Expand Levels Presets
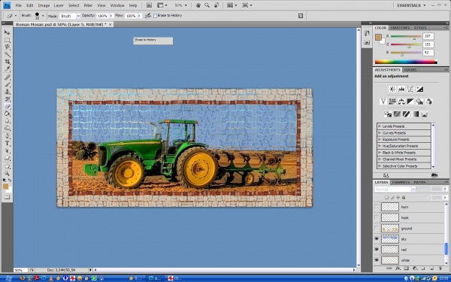Screen dimensions: 451x282 pos(380,126)
